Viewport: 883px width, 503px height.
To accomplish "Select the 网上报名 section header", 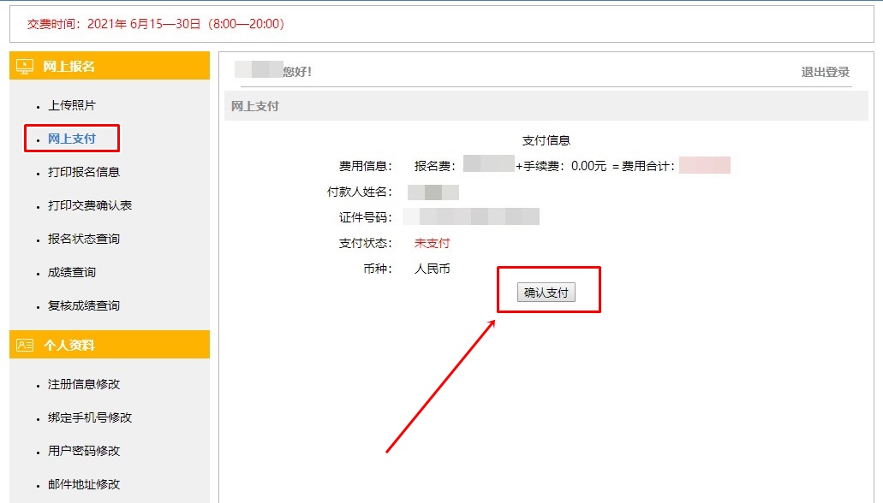I will click(69, 66).
